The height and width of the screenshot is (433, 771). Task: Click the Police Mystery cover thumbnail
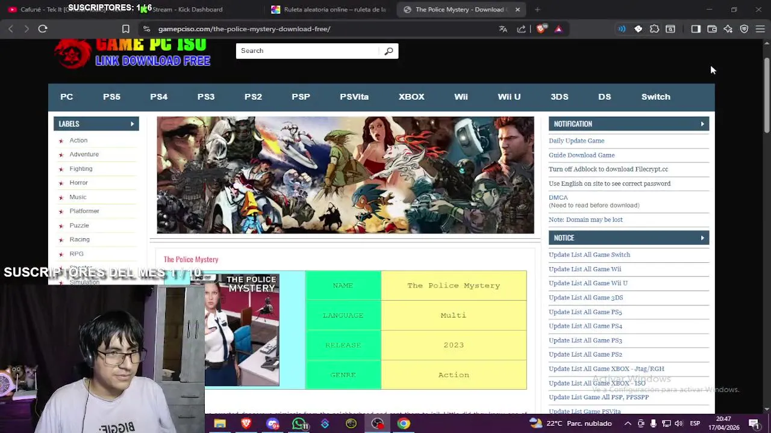point(242,330)
